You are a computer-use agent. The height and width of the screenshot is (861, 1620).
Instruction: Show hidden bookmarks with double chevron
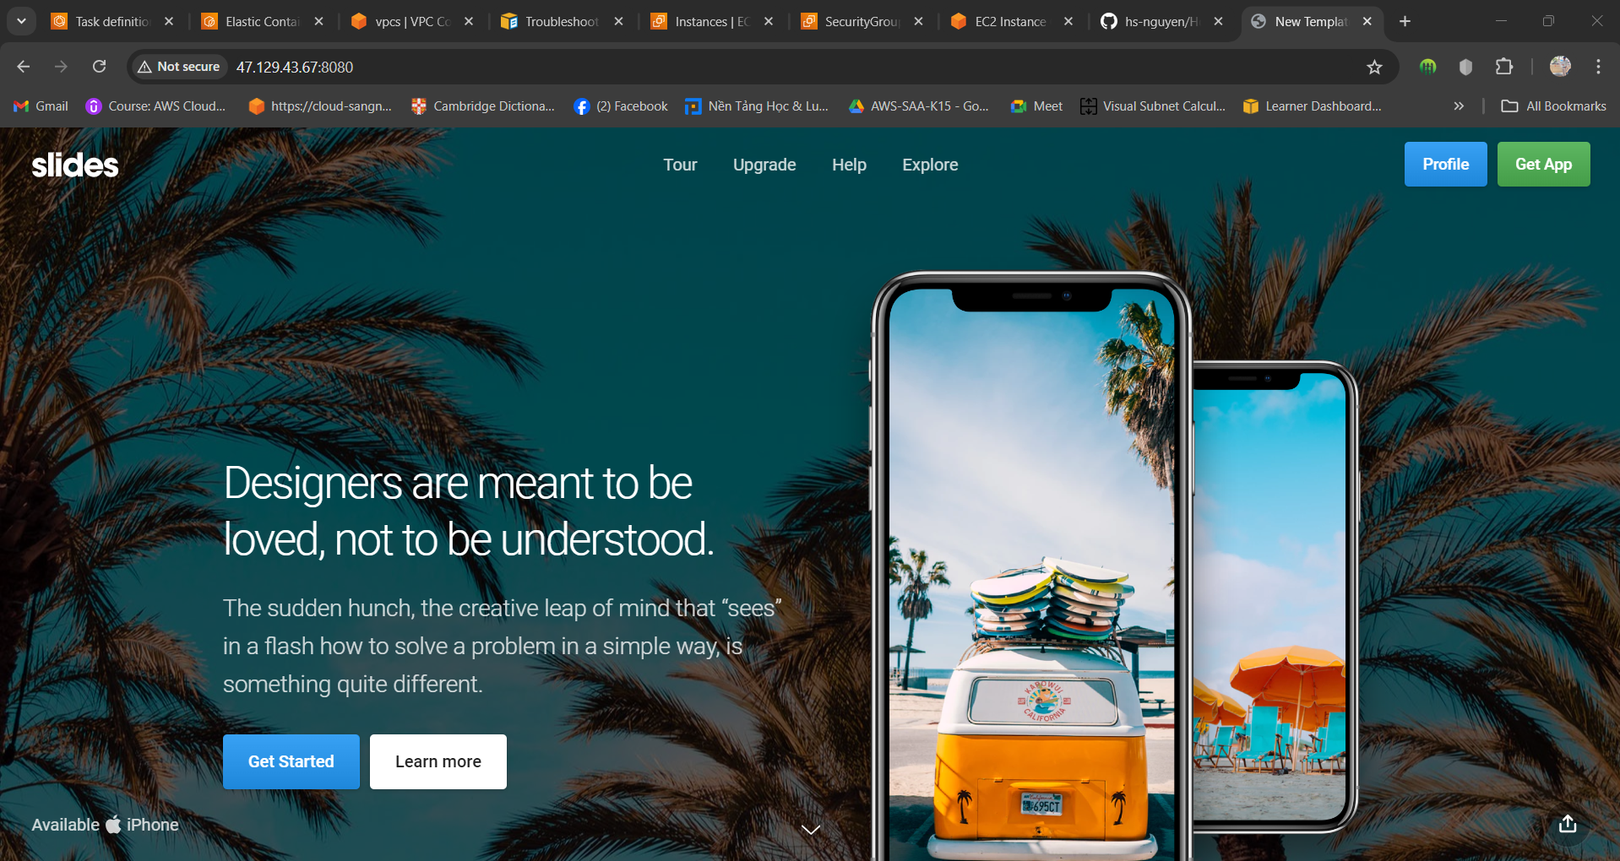pos(1458,106)
